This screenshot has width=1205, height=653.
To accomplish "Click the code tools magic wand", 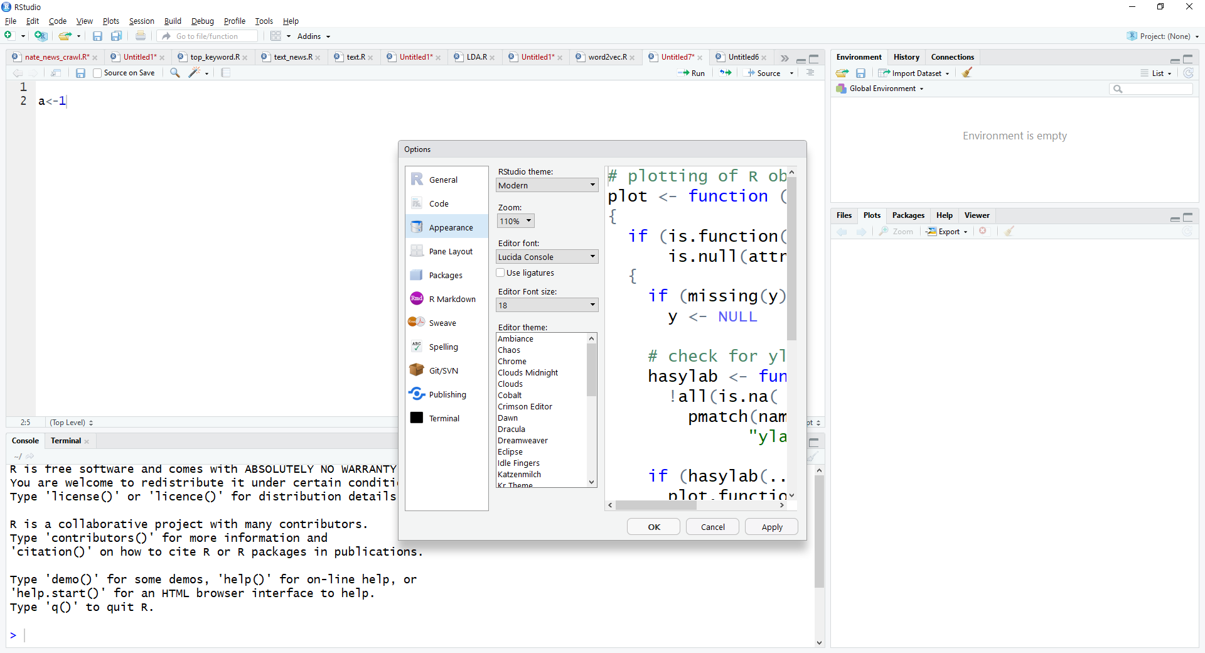I will (x=195, y=73).
